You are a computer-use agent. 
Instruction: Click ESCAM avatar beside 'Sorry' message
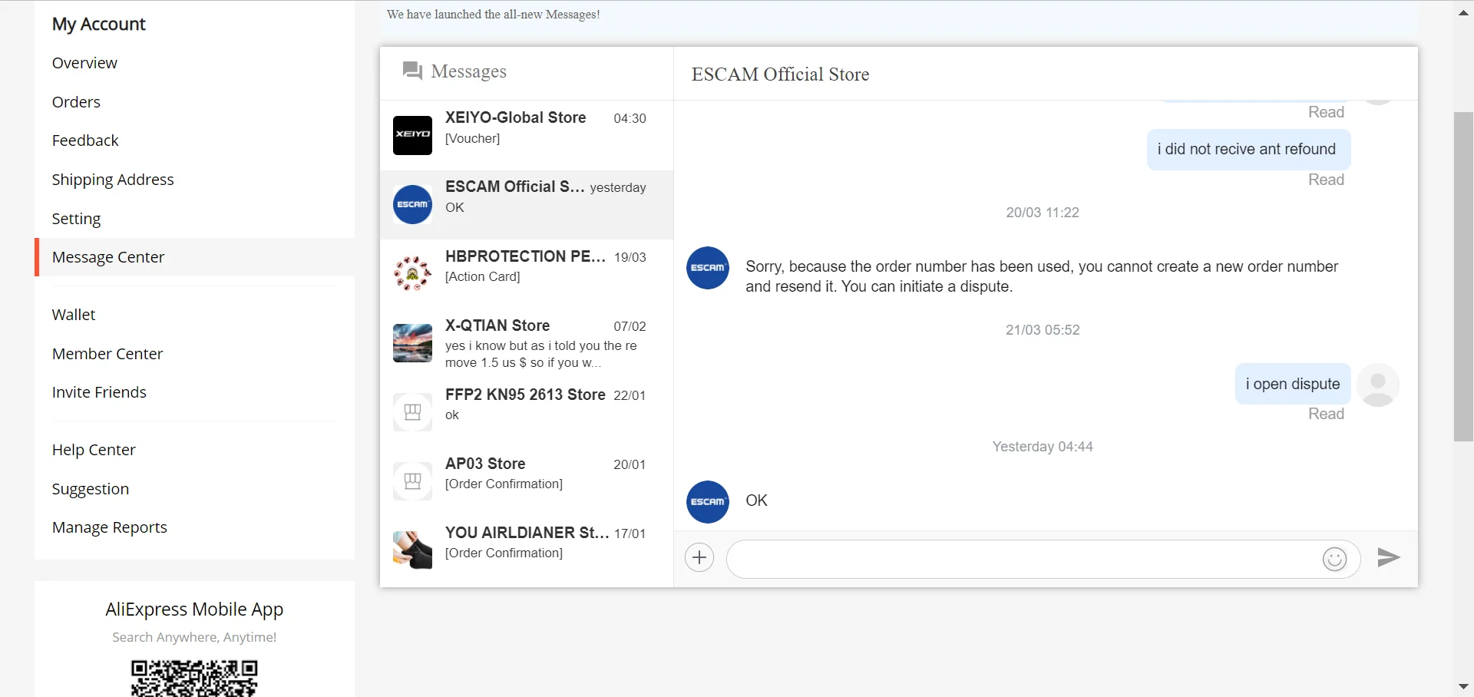tap(707, 268)
